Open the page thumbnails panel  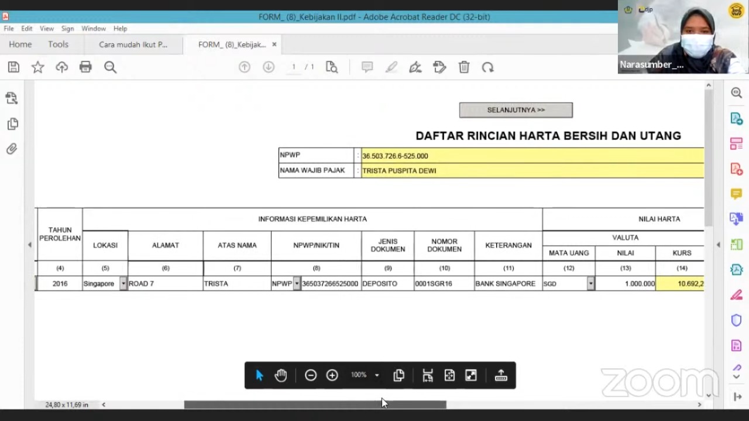[x=12, y=124]
